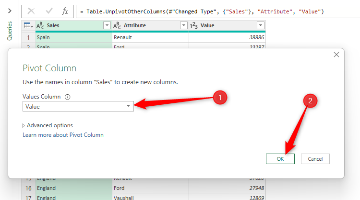Click the Ford cell in row 16

coord(150,188)
